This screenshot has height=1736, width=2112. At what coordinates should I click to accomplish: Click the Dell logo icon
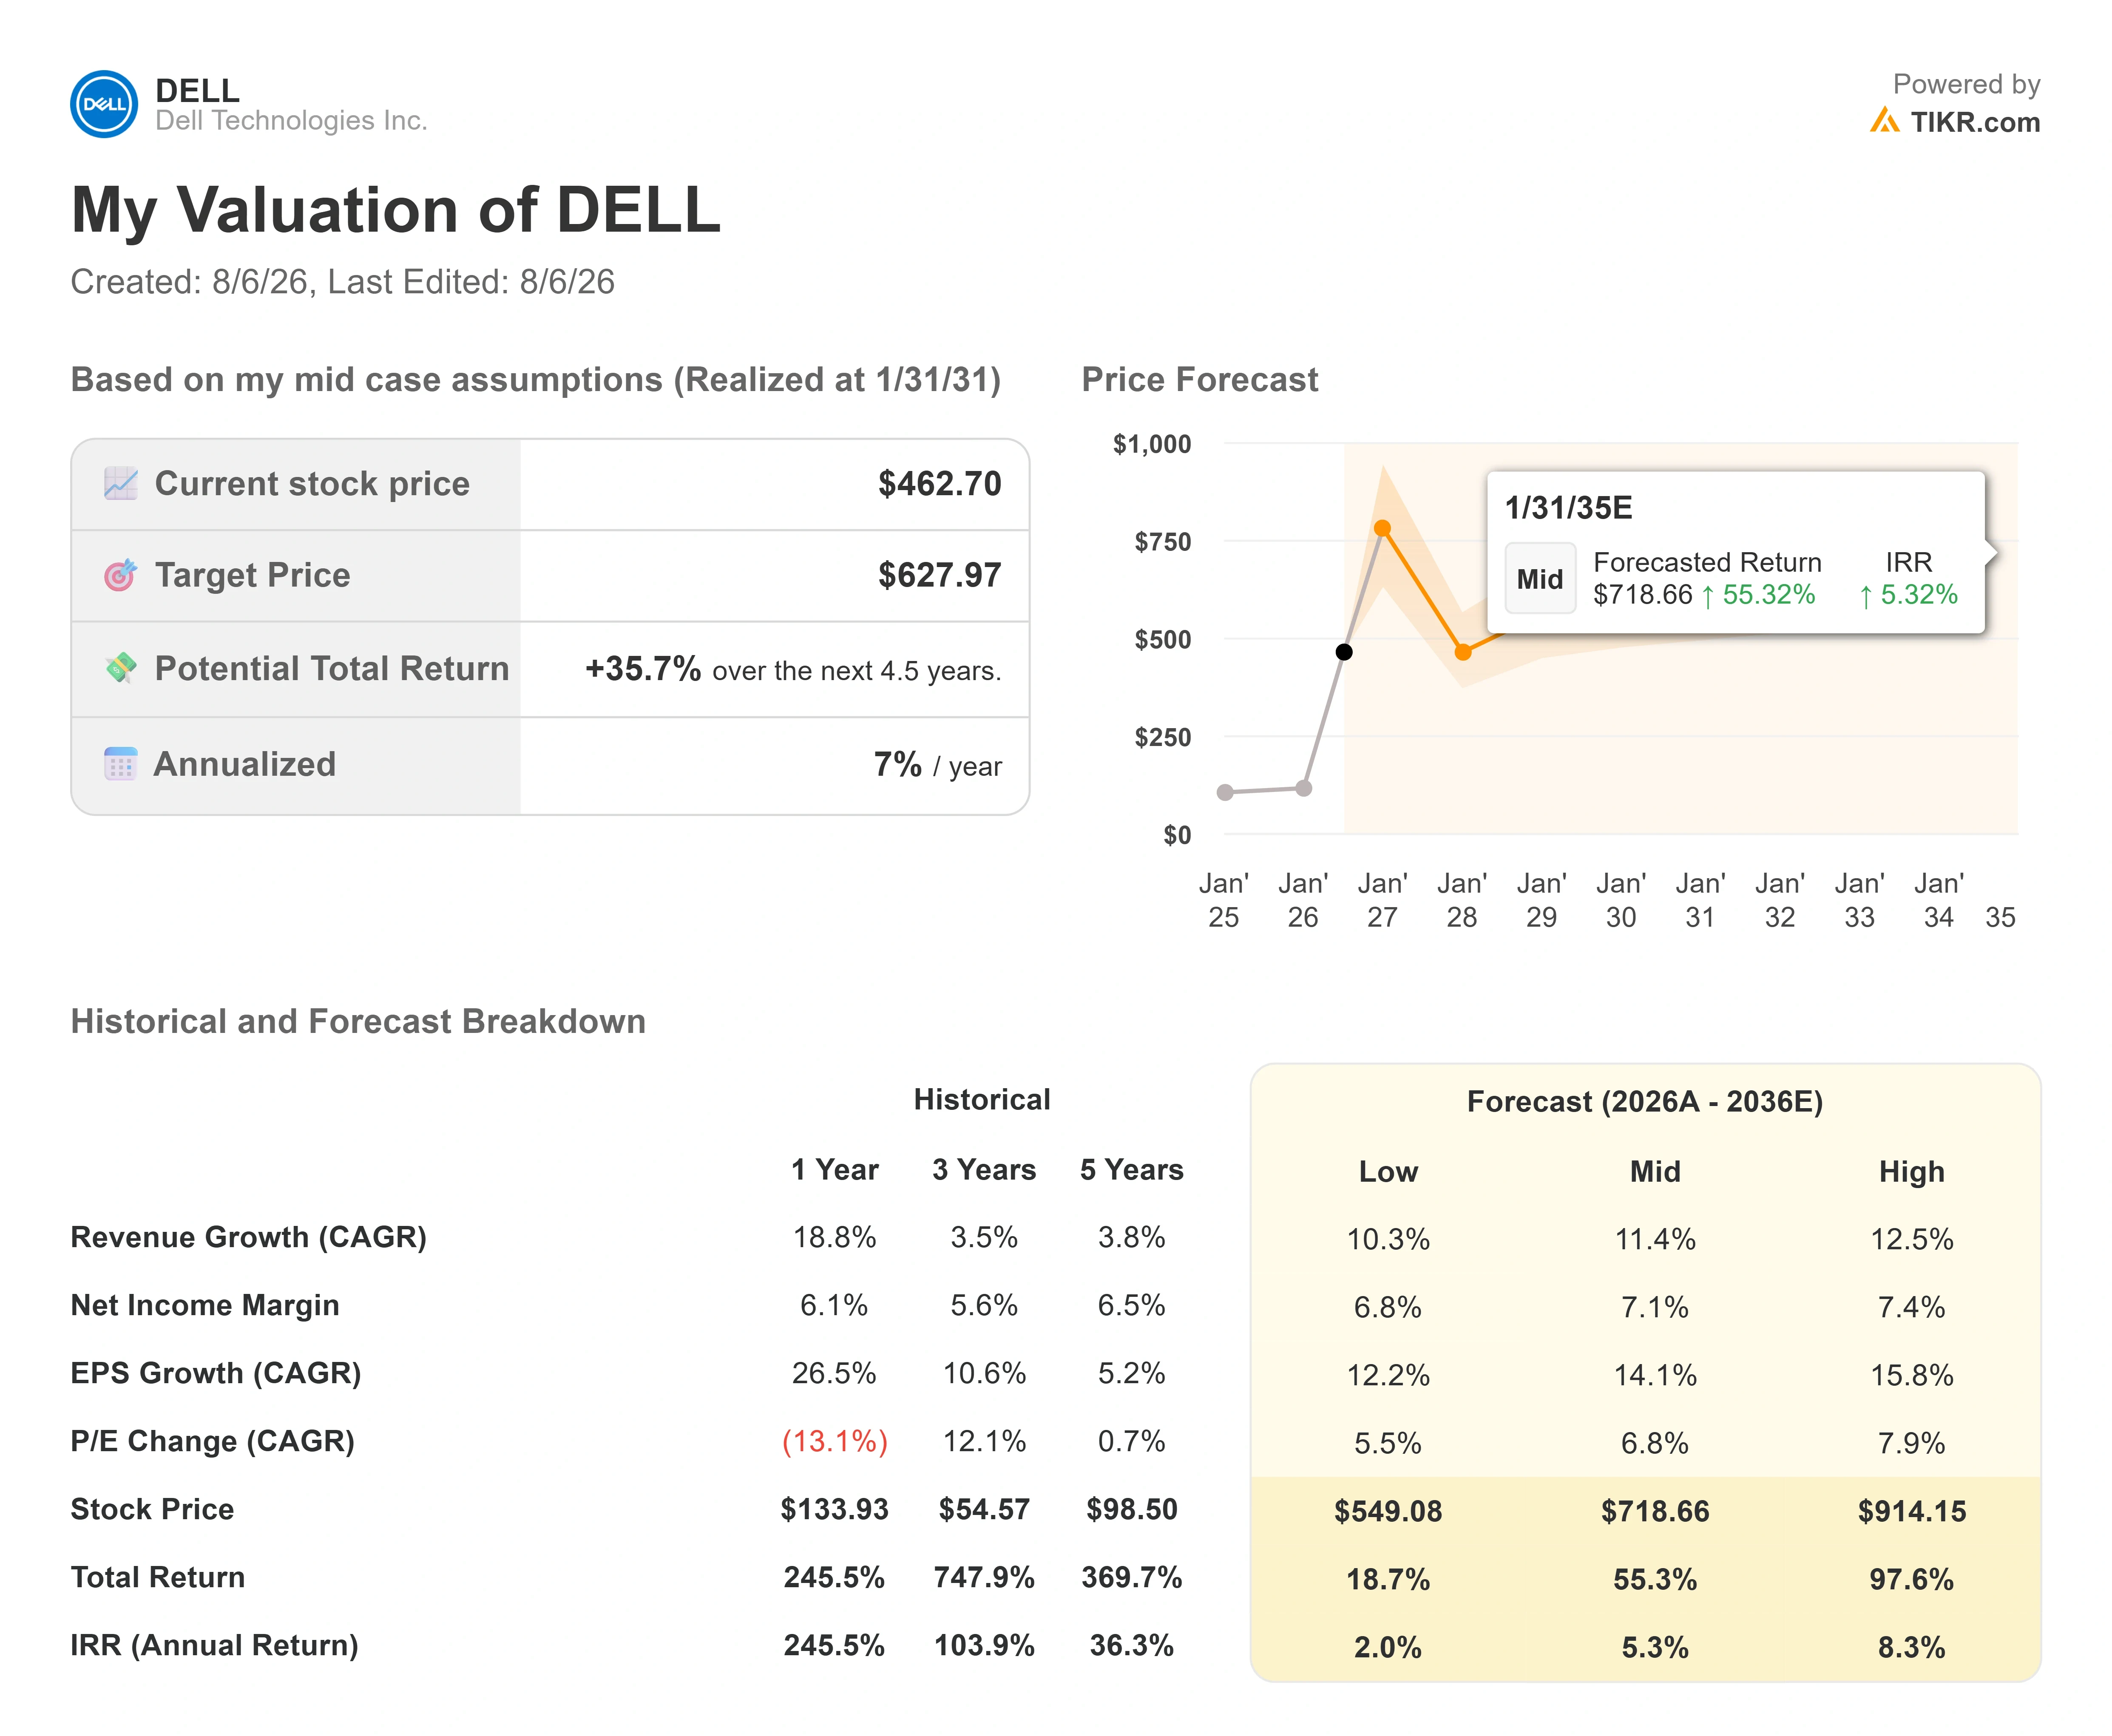104,104
